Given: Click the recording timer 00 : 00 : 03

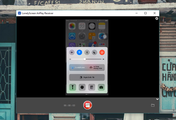Looking at the screenshot, I should pos(69,105).
